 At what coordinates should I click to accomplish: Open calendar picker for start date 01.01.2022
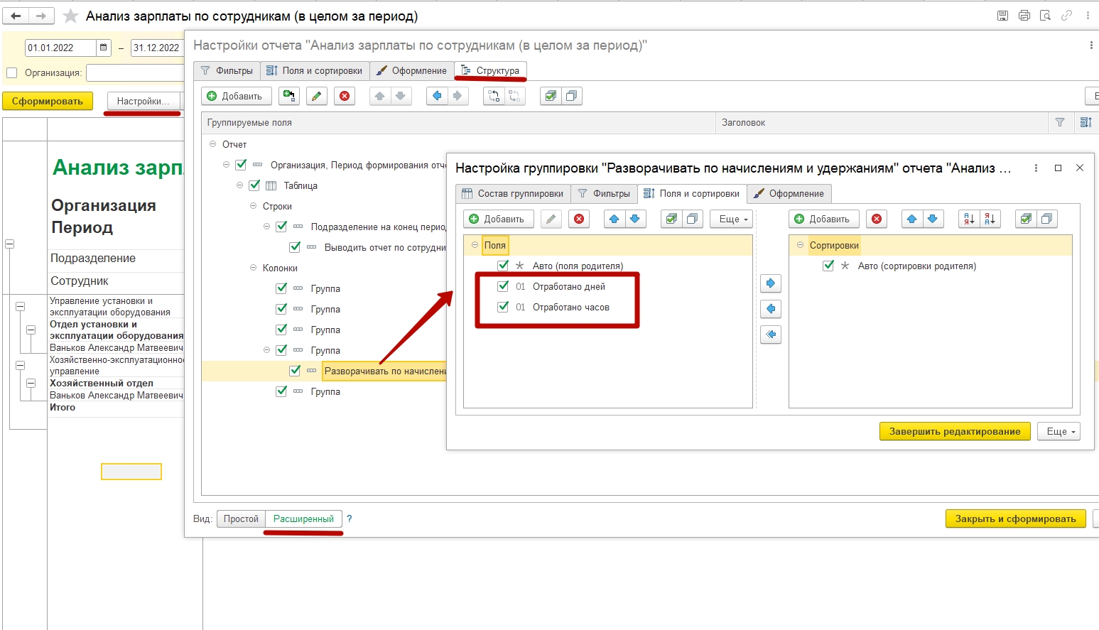click(104, 48)
